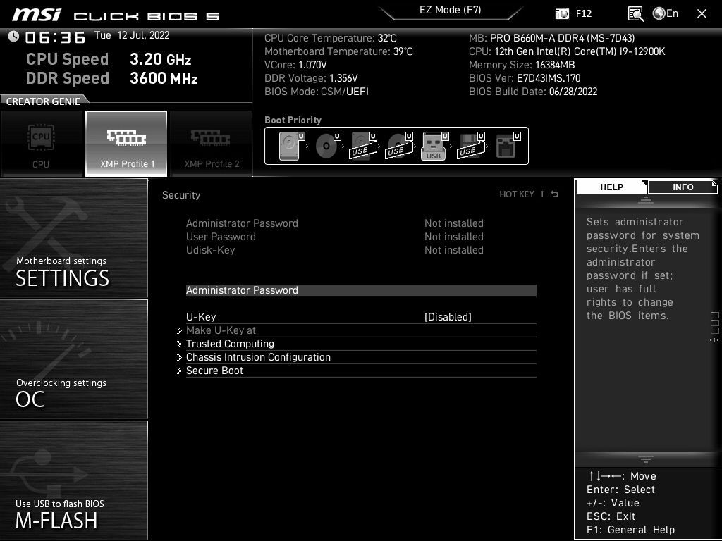
Task: Click the CPU Speed 3.20 GHz value
Action: [x=160, y=59]
